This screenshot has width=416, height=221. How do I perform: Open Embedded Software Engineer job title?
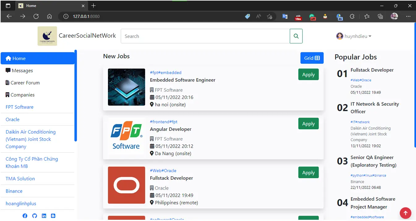click(182, 80)
